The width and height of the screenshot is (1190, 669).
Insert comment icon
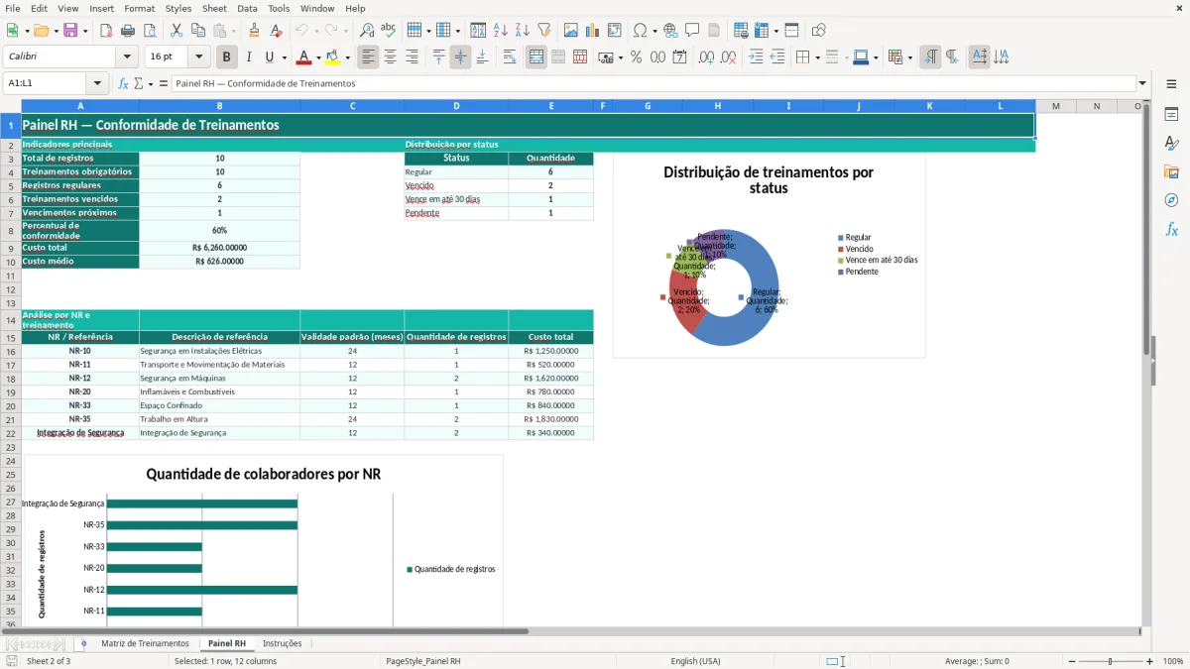(692, 31)
